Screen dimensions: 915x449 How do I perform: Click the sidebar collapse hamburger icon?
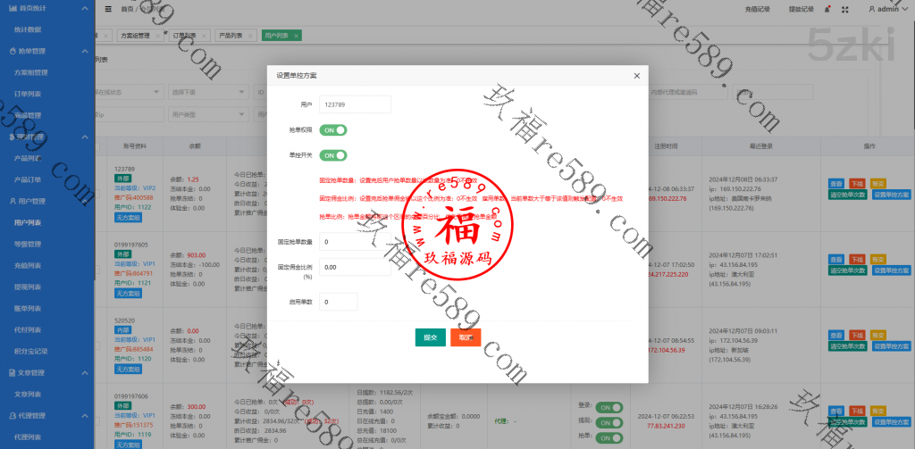pos(108,9)
